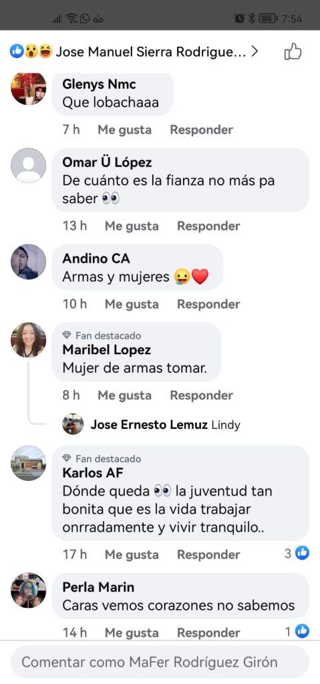320x684 pixels.
Task: Open Perla Marin profile picture
Action: (28, 590)
